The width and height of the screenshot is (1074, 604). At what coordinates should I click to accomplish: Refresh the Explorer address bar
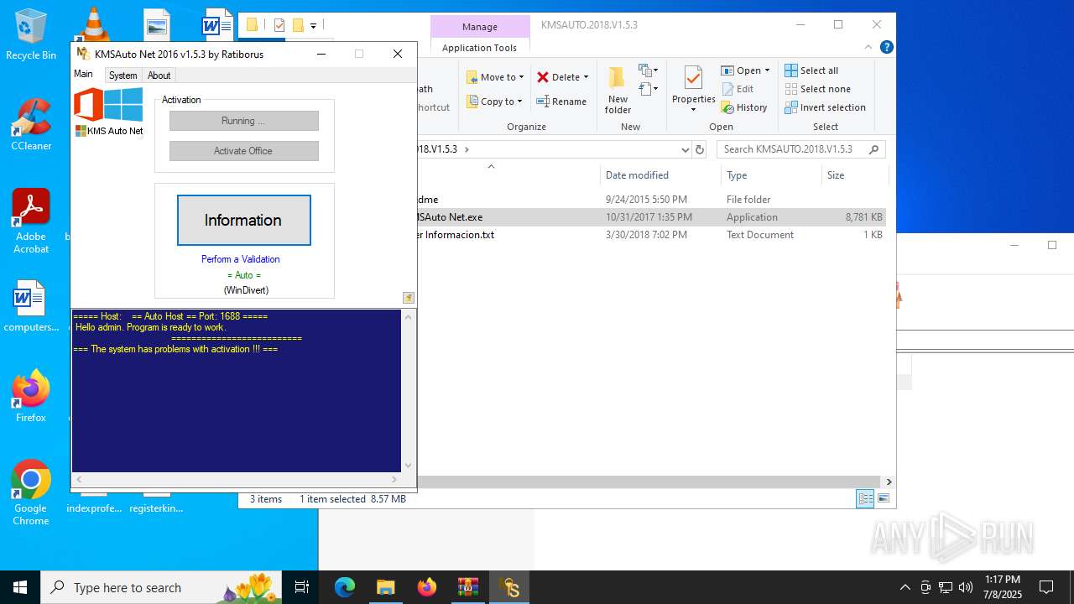pos(700,149)
